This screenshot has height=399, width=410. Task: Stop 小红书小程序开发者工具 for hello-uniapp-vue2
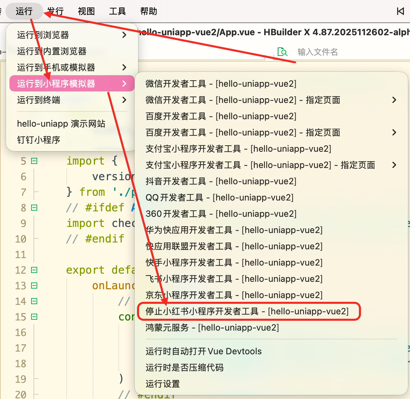coord(247,311)
